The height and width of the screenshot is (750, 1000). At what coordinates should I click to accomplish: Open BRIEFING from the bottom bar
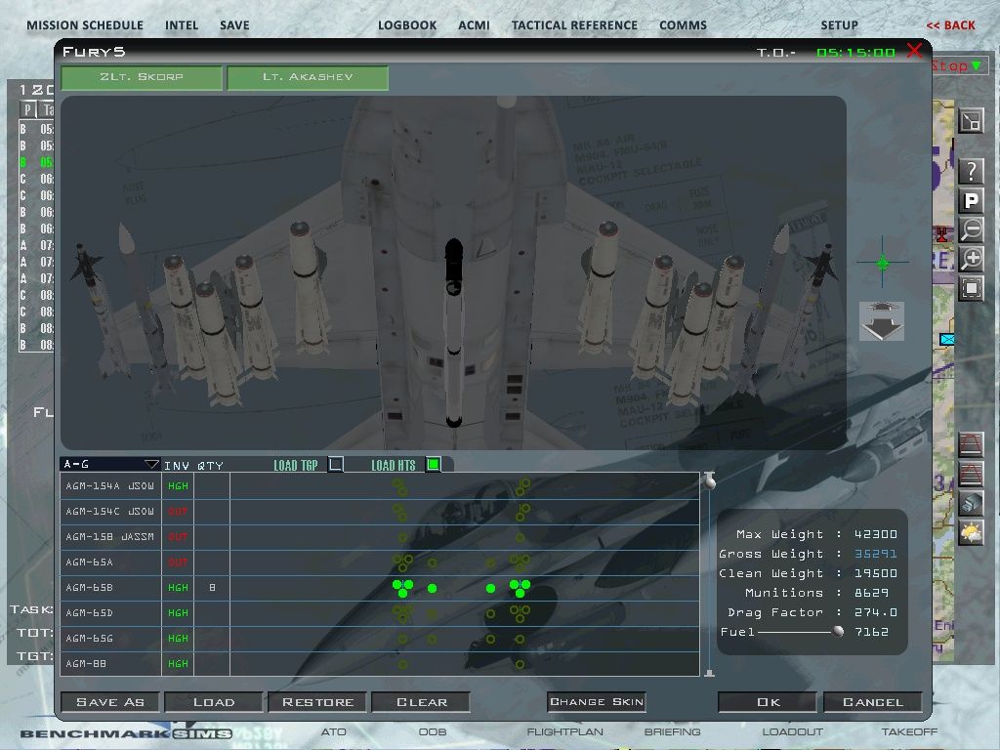pos(672,731)
